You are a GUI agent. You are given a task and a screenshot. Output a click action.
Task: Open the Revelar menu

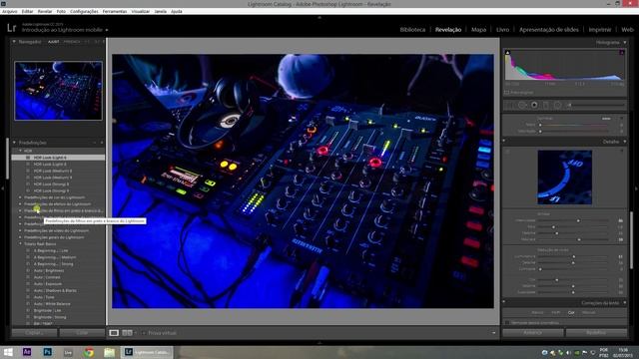pos(45,11)
